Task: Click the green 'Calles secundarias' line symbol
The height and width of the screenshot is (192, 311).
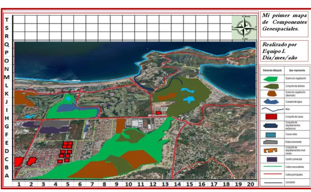Action: tap(272, 167)
